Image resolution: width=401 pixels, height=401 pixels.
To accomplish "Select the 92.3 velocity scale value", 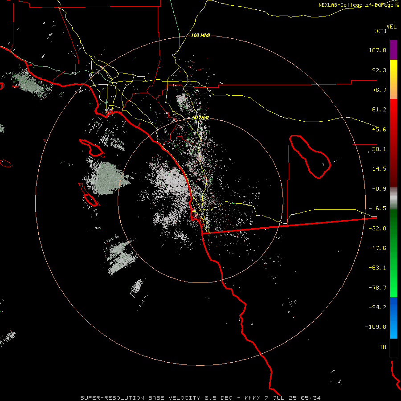I will pos(379,70).
